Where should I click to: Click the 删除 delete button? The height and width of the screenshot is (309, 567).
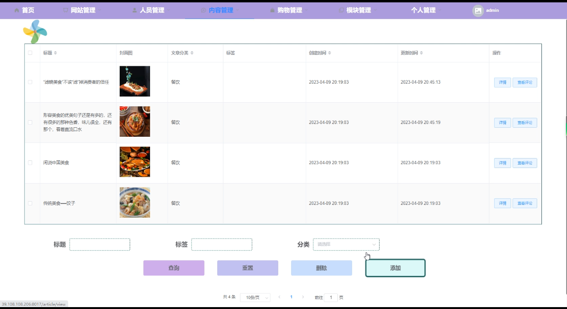[321, 268]
